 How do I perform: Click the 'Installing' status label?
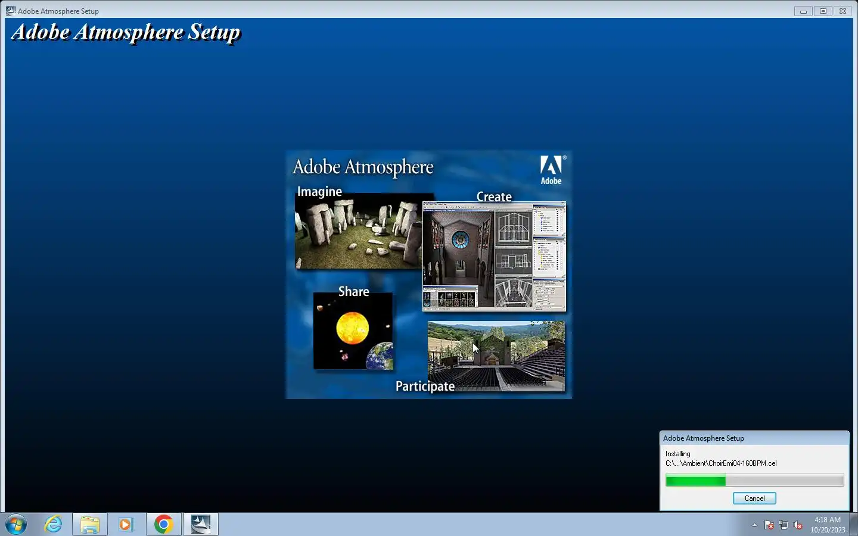pos(678,454)
